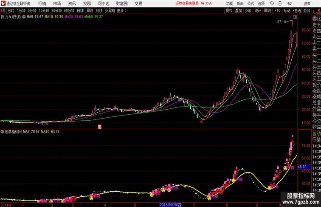This screenshot has height=207, width=321.
Task: Open the F10 company info button
Action: pyautogui.click(x=277, y=11)
